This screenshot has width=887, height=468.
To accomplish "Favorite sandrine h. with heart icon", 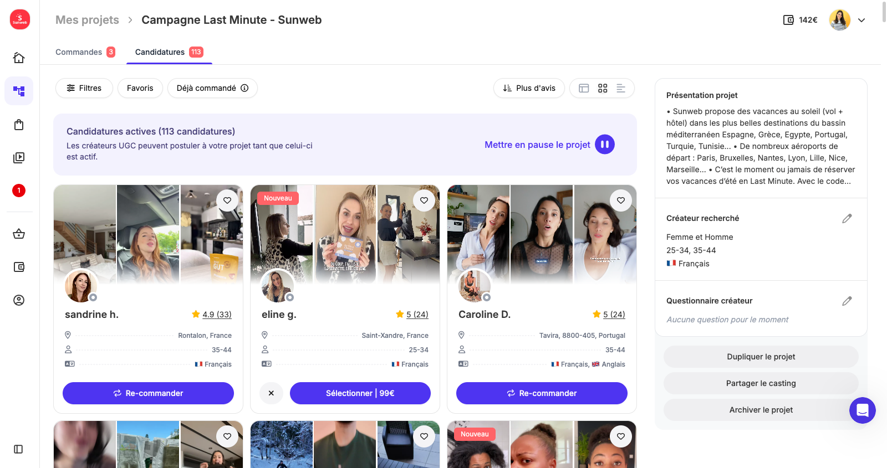I will (227, 200).
